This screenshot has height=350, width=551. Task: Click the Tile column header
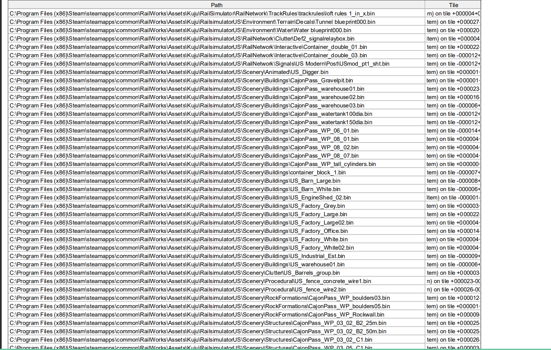(453, 5)
